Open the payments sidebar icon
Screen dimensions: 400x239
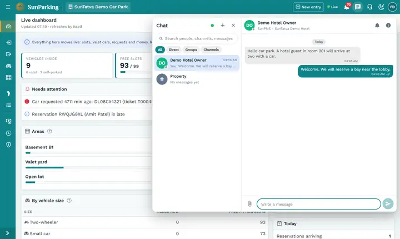click(8, 121)
